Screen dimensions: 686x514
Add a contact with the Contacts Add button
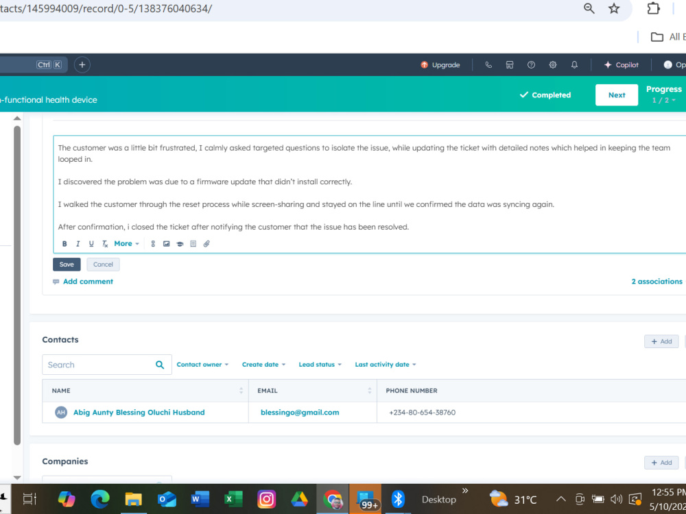point(661,341)
